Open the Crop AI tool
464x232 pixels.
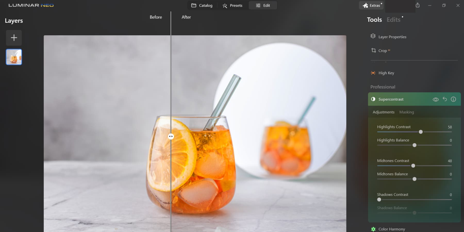tap(383, 51)
